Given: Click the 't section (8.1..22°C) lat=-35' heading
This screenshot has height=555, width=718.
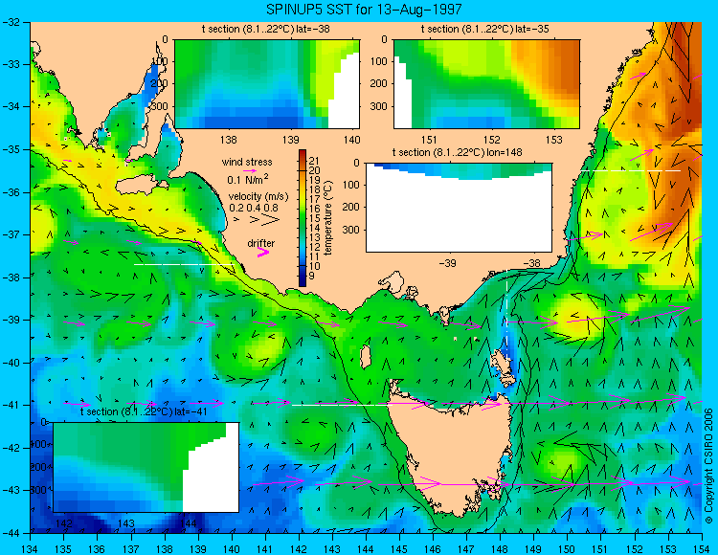Looking at the screenshot, I should click(485, 29).
